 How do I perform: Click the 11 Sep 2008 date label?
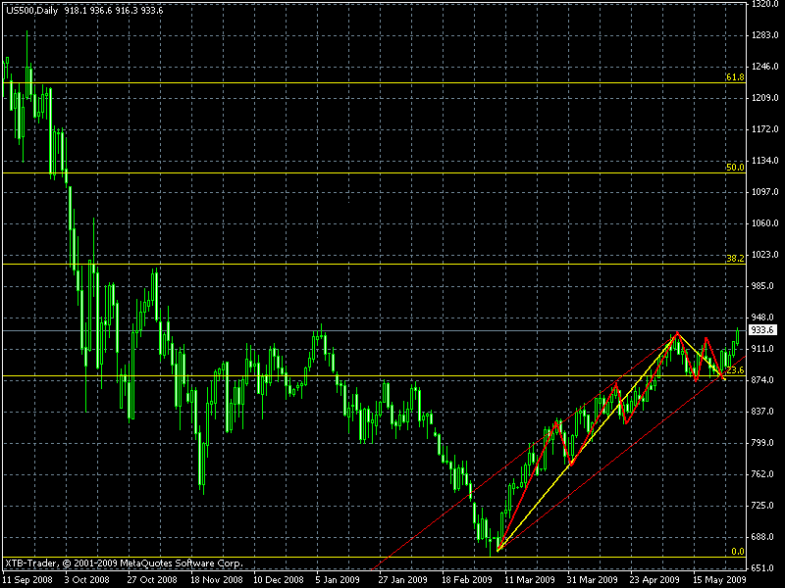pos(27,580)
